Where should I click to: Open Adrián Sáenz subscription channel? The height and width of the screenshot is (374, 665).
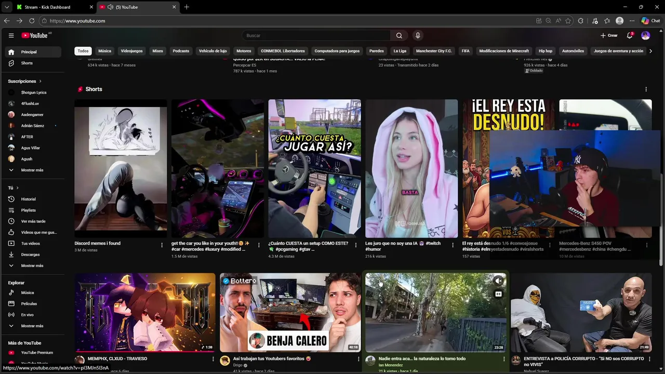34,126
